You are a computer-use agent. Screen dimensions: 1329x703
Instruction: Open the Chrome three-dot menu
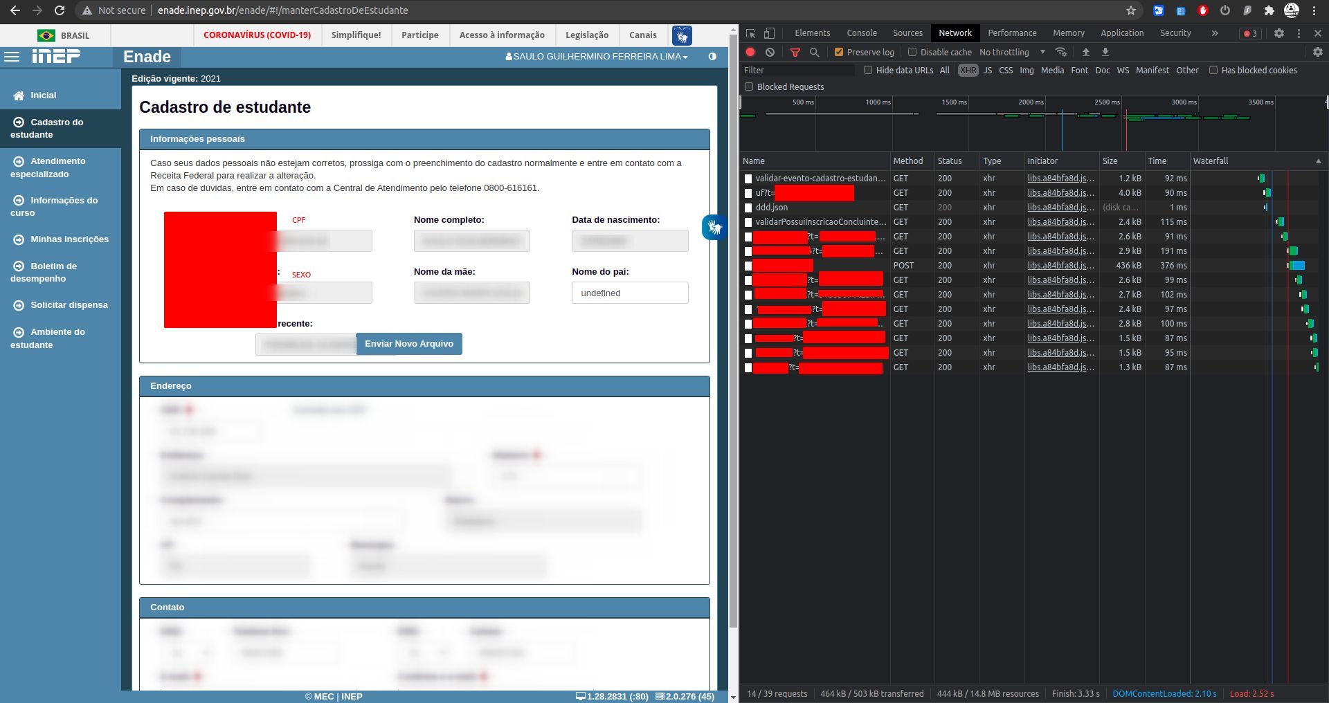coord(1314,10)
